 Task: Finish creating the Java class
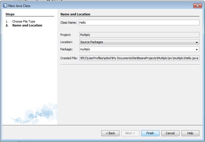[x=150, y=133]
